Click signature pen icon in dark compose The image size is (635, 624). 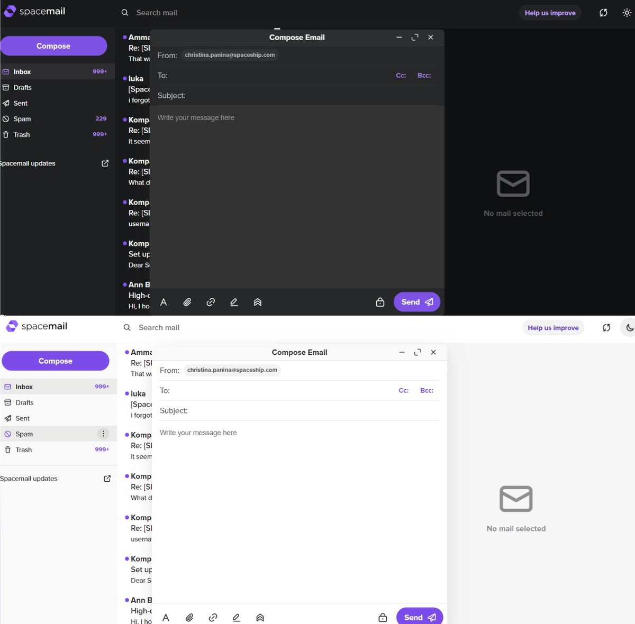[x=234, y=302]
